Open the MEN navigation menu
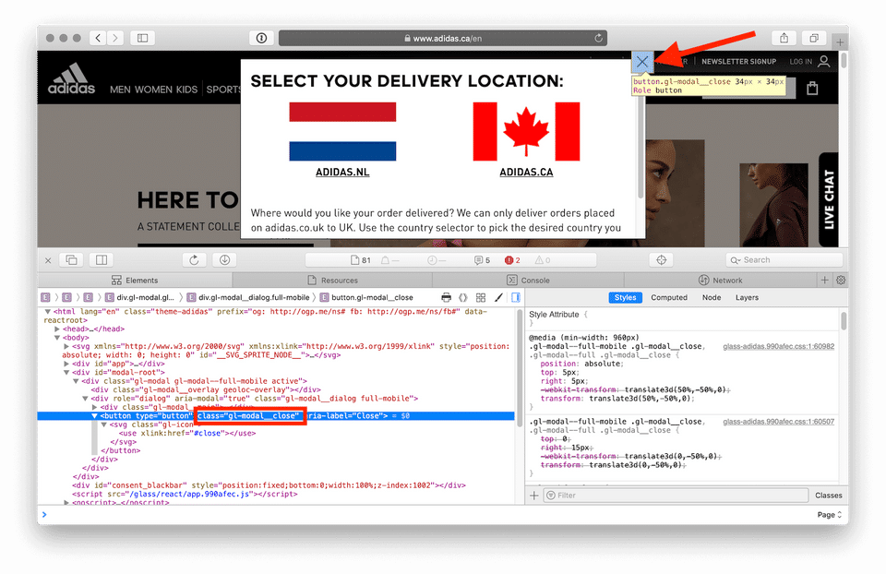Image resolution: width=886 pixels, height=574 pixels. pyautogui.click(x=120, y=90)
